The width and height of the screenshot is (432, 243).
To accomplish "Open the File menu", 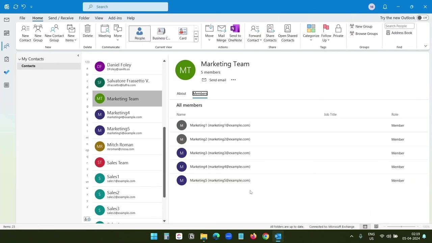I will click(22, 18).
